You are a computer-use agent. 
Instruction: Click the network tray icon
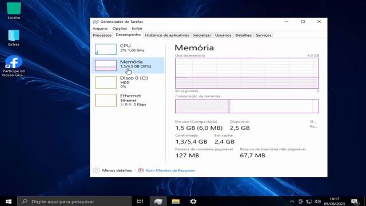309,201
